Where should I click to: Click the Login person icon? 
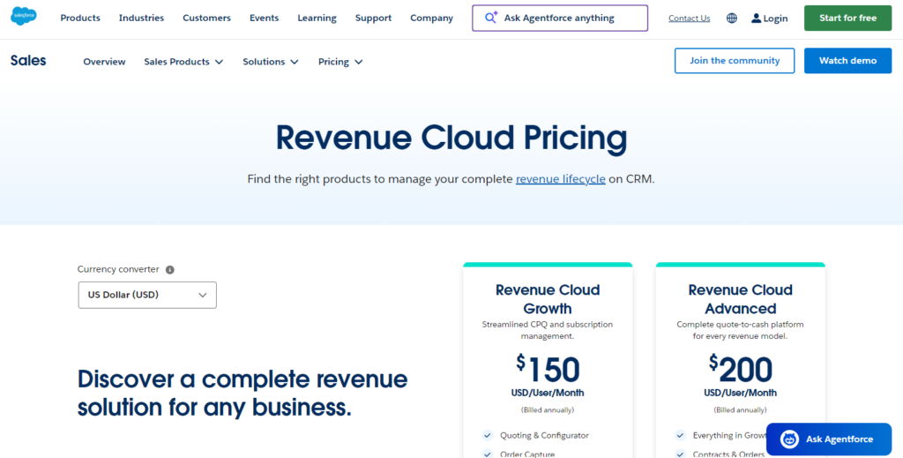[x=756, y=19]
